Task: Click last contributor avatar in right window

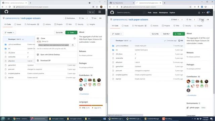Action: click(x=188, y=90)
